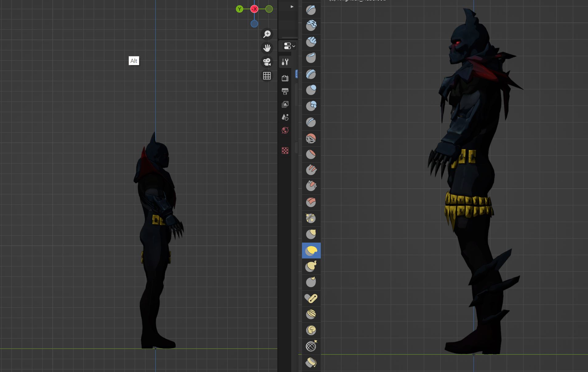Switch to the Render properties tab
The image size is (588, 372).
[x=285, y=78]
